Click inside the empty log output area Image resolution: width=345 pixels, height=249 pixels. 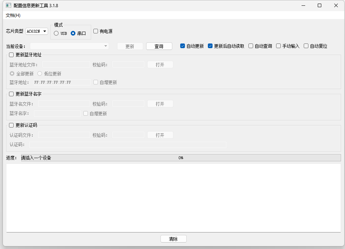[173, 198]
